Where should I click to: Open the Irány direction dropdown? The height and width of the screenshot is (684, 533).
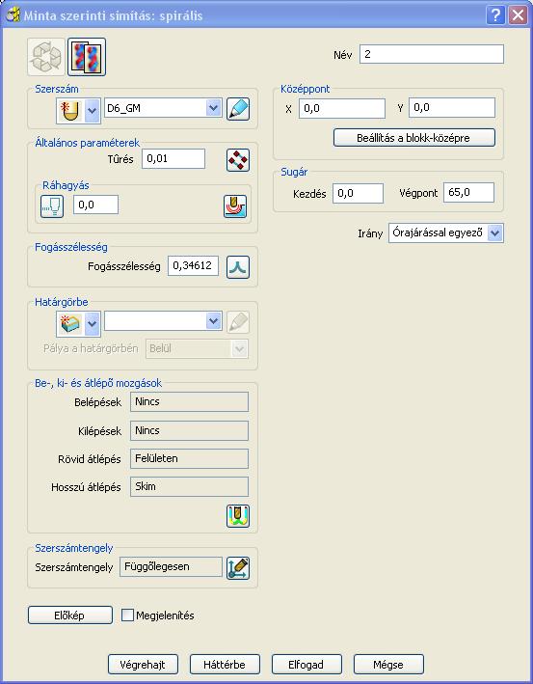(x=446, y=233)
